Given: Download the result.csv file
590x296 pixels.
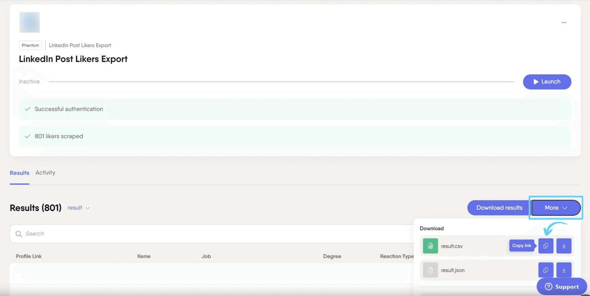Looking at the screenshot, I should [x=564, y=246].
